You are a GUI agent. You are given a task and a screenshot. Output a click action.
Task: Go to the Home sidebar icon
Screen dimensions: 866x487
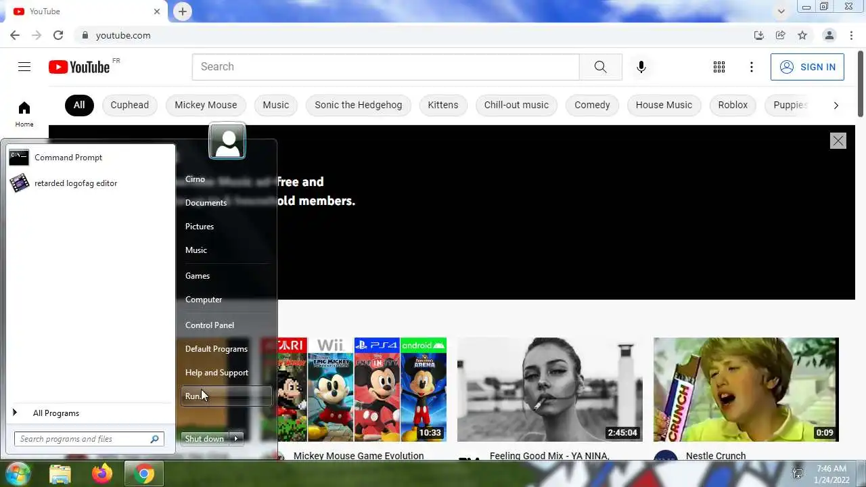pos(24,113)
